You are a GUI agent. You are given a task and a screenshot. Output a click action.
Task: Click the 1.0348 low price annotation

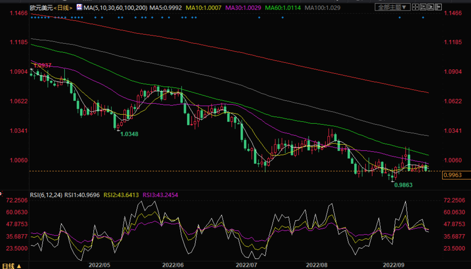pos(129,134)
